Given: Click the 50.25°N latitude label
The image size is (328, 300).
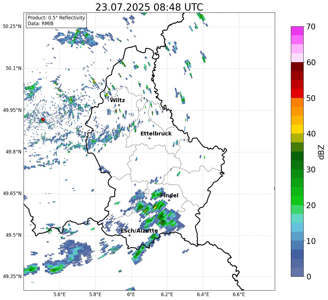Looking at the screenshot, I should 12,26.
